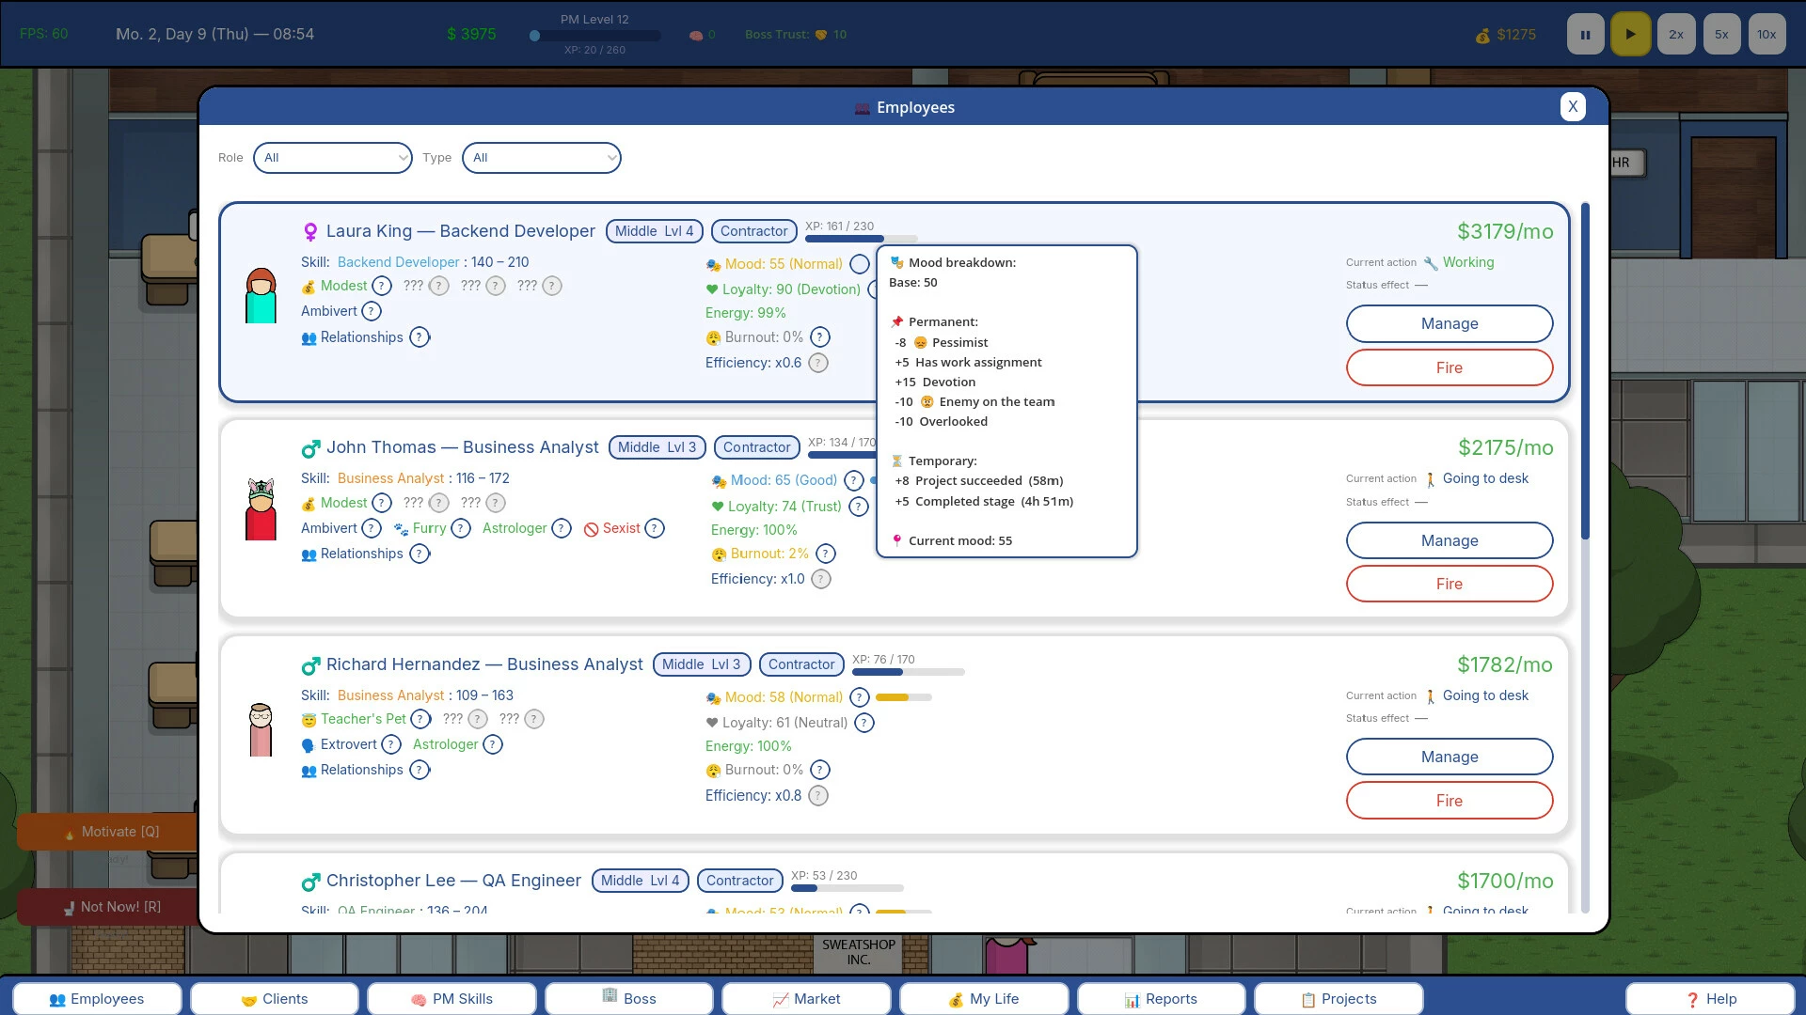Click the pause game speed icon
The height and width of the screenshot is (1015, 1806).
point(1585,35)
